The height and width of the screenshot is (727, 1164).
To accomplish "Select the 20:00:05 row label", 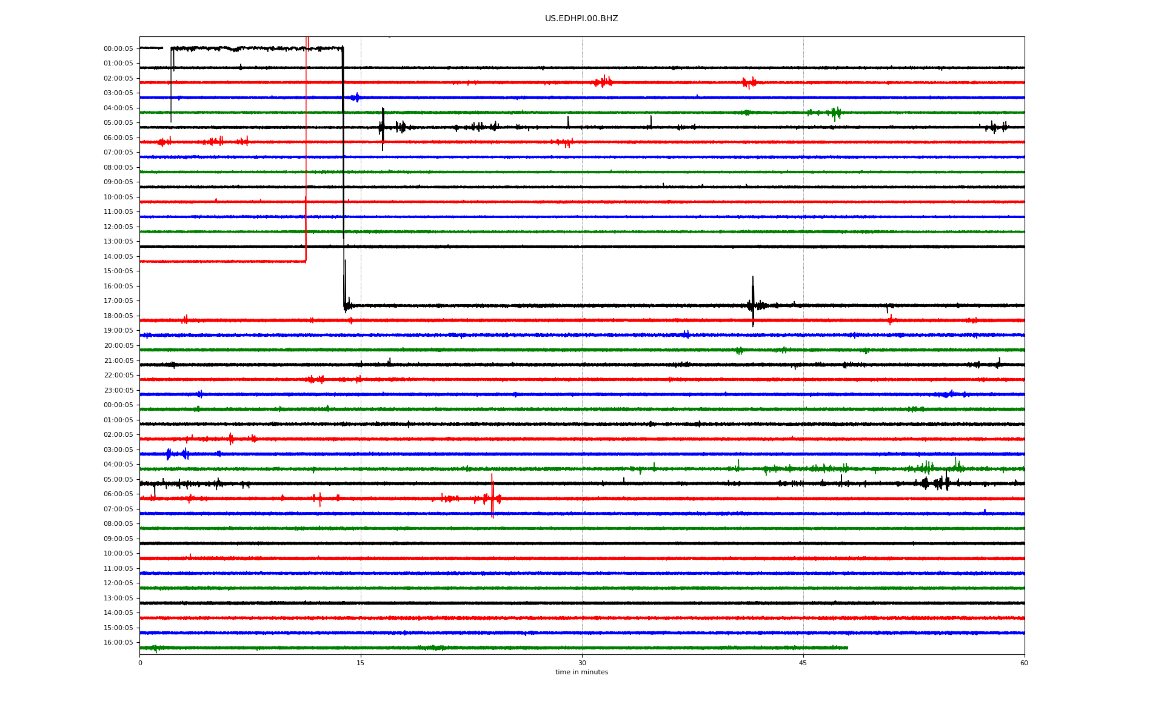I will (x=118, y=346).
